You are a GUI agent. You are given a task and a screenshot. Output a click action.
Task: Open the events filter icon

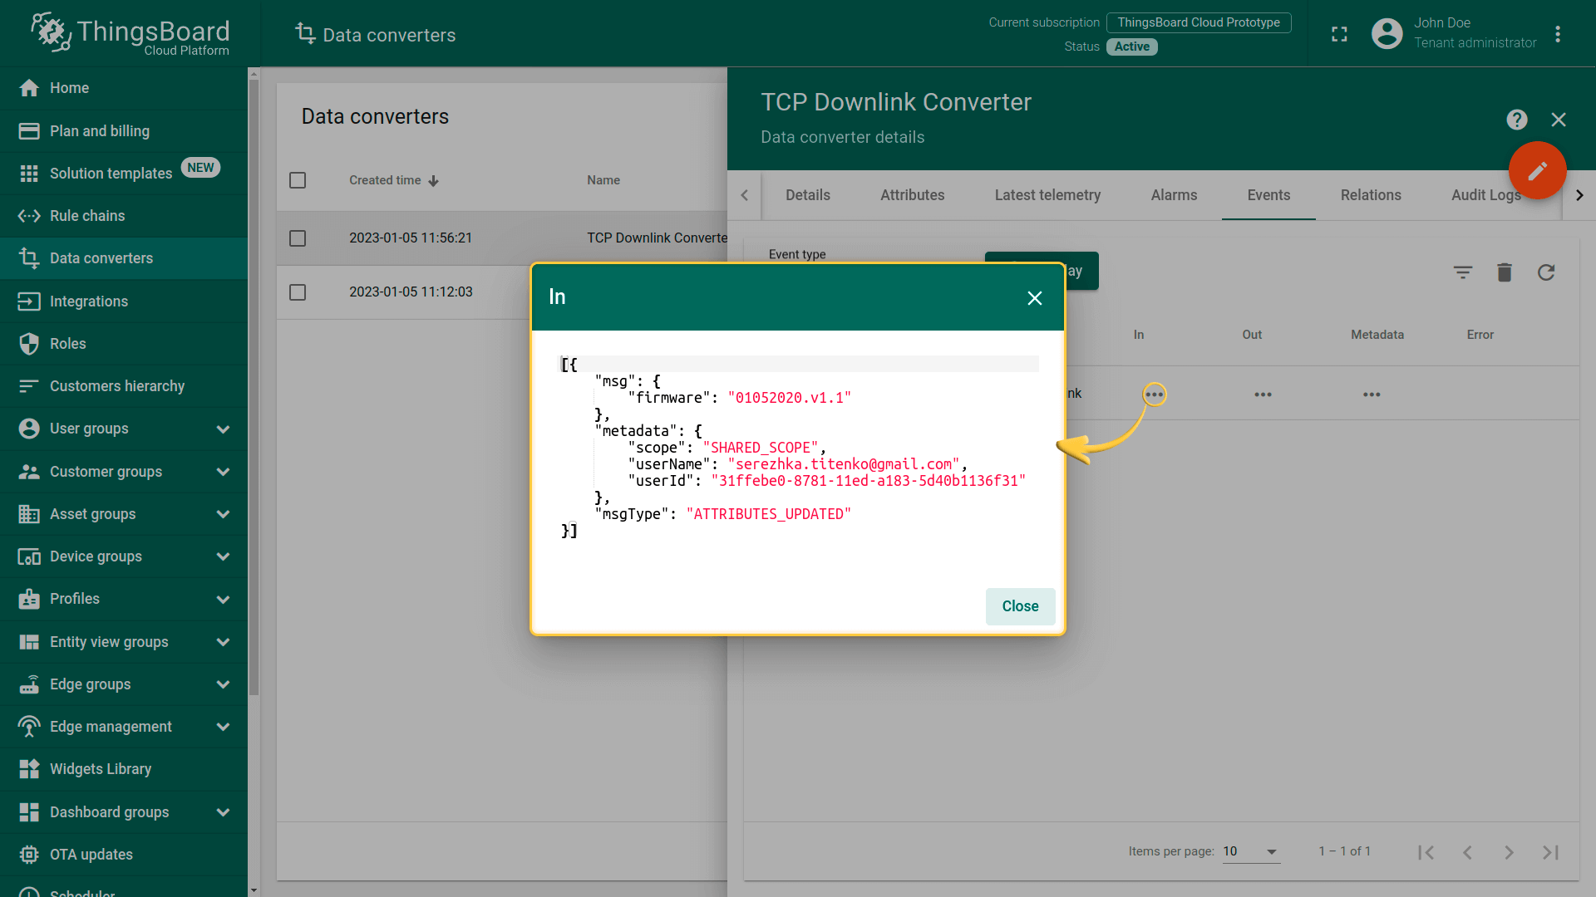click(x=1463, y=272)
